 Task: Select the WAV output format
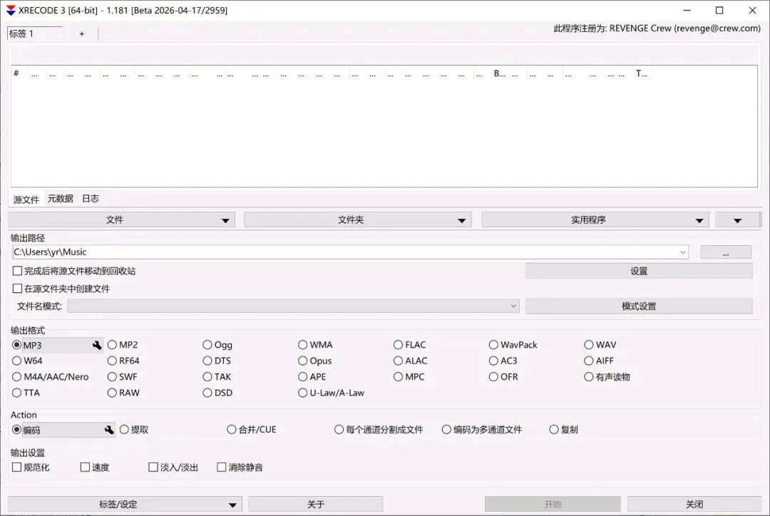point(600,345)
